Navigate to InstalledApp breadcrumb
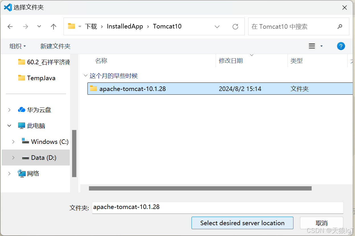Viewport: 355px width, 236px height. [125, 26]
